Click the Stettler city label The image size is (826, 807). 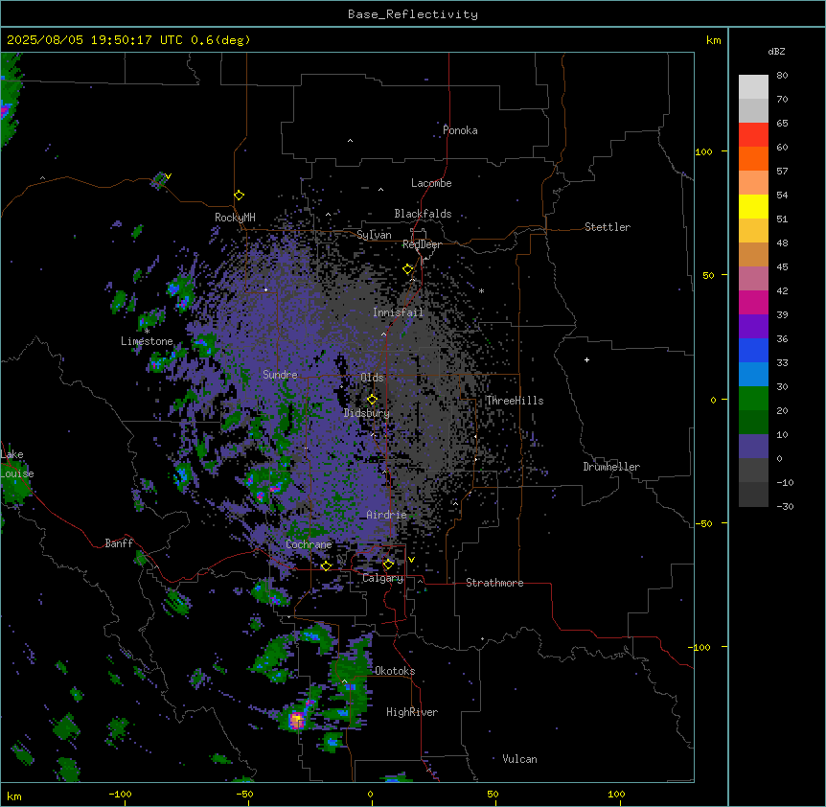coord(608,227)
